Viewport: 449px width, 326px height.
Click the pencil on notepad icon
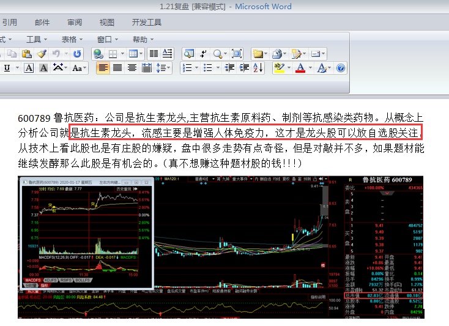pos(296,54)
